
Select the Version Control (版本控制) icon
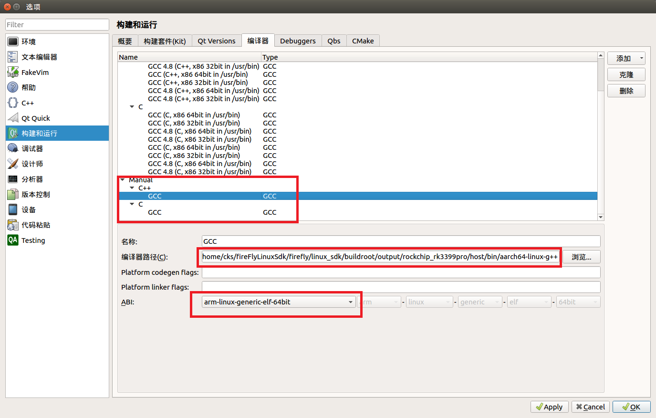pos(13,194)
